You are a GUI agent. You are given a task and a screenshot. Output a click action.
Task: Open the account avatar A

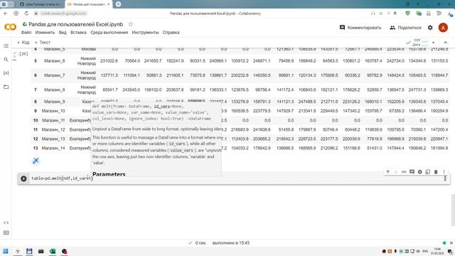(443, 28)
